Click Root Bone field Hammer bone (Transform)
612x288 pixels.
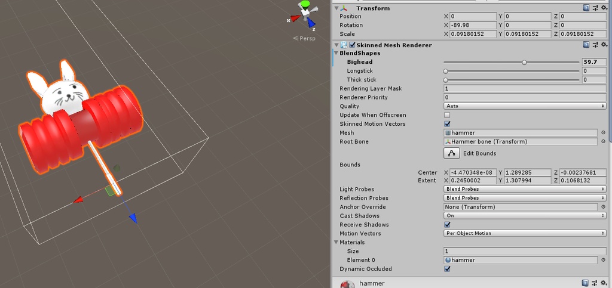point(521,142)
